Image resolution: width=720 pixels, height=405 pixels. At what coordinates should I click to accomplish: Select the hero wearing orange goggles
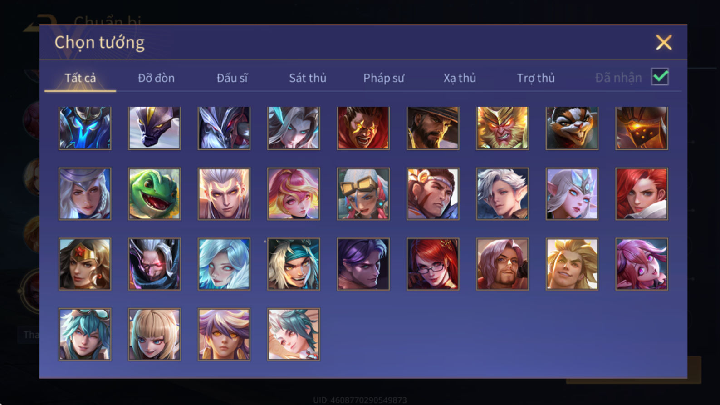(x=363, y=194)
